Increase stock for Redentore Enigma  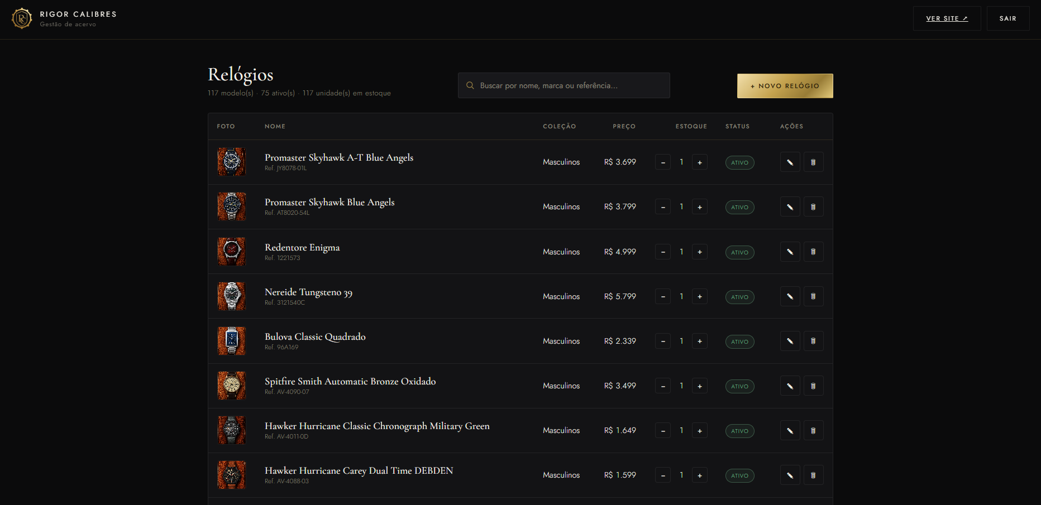(x=700, y=252)
